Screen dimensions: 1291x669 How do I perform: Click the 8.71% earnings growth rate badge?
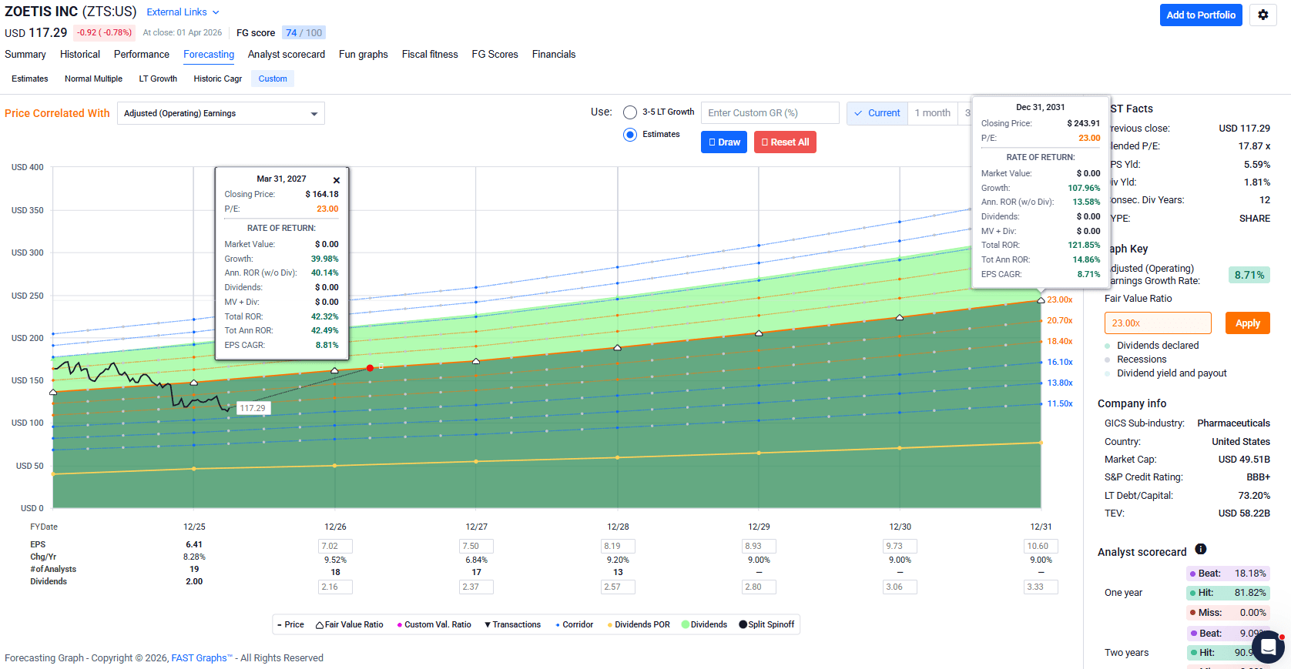1249,275
